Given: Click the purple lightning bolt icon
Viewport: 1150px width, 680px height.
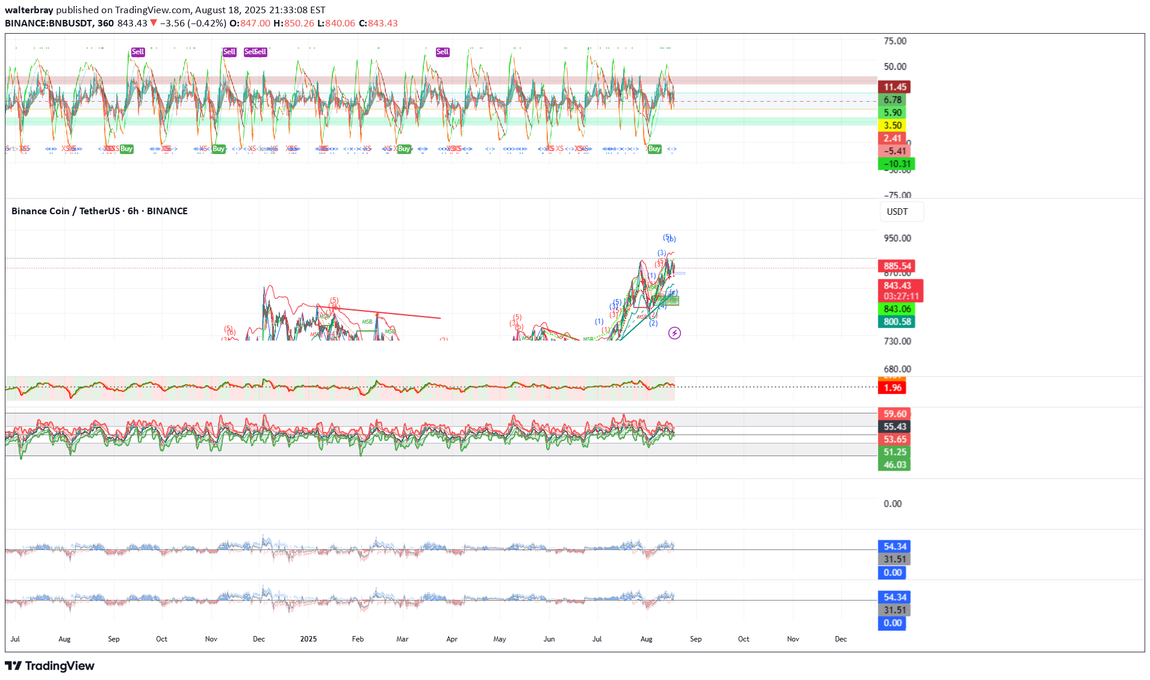Looking at the screenshot, I should (674, 333).
